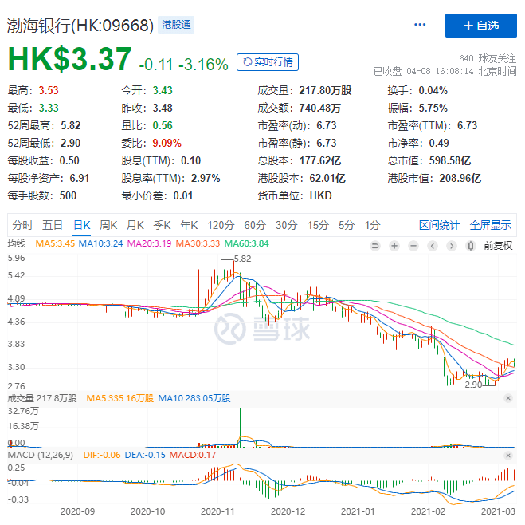Screen dimensions: 525x525
Task: Click the 渤海银行(HK:09668) stock title
Action: tap(80, 26)
